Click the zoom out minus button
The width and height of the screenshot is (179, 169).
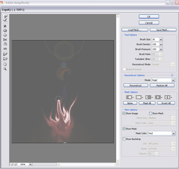tap(12, 165)
